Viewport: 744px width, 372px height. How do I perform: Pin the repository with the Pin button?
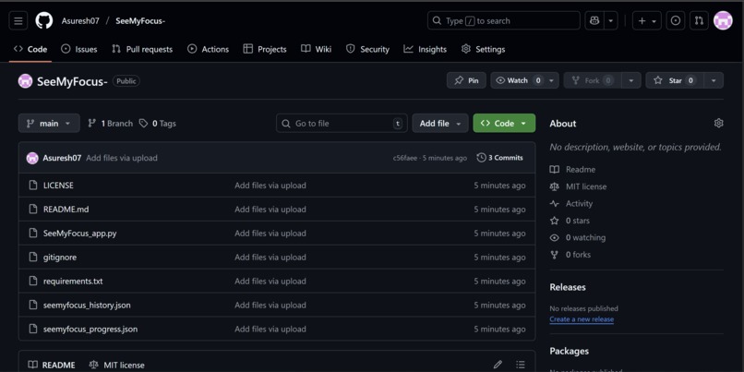pos(466,80)
